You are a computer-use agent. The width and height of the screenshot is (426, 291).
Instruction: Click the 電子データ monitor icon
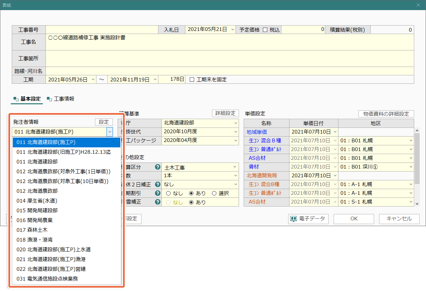click(x=294, y=219)
